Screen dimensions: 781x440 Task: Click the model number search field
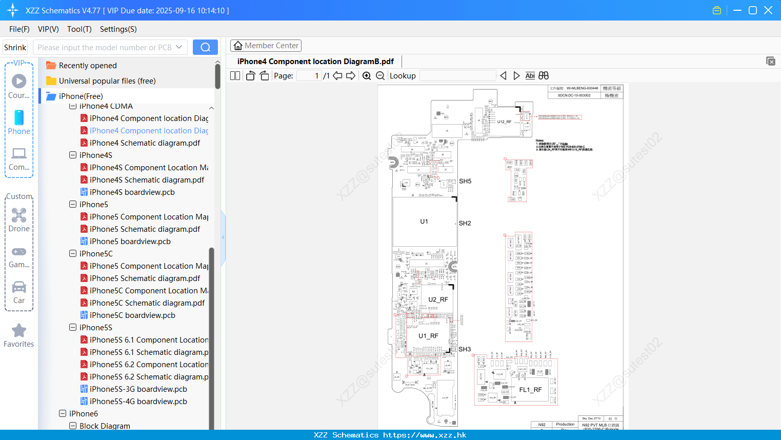105,47
